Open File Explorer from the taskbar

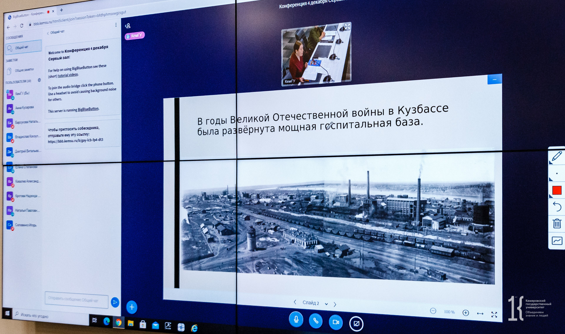131,323
